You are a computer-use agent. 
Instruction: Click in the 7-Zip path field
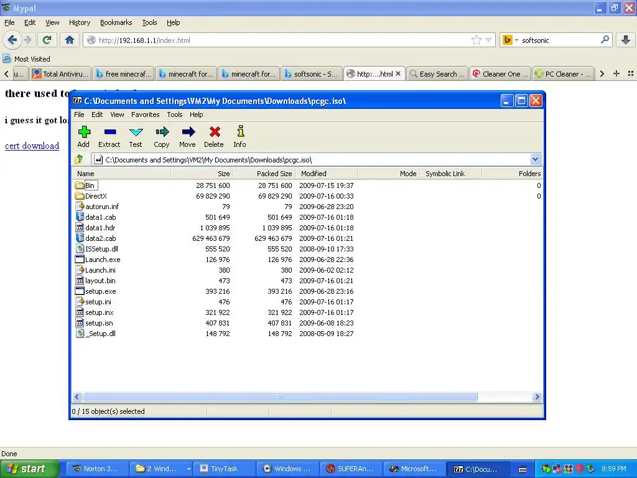pos(311,160)
